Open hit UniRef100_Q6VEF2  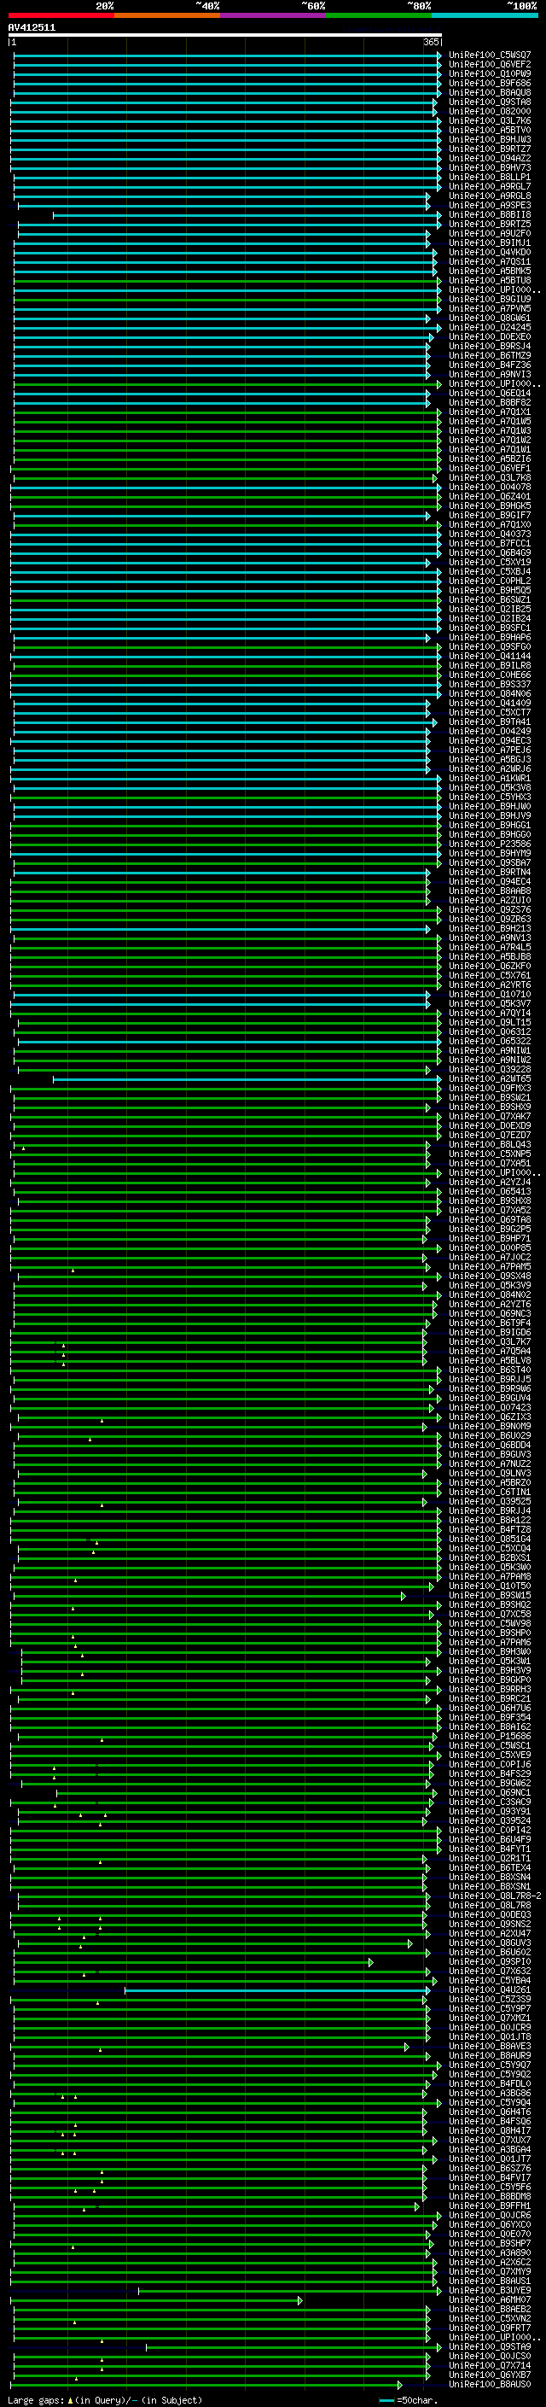[490, 65]
